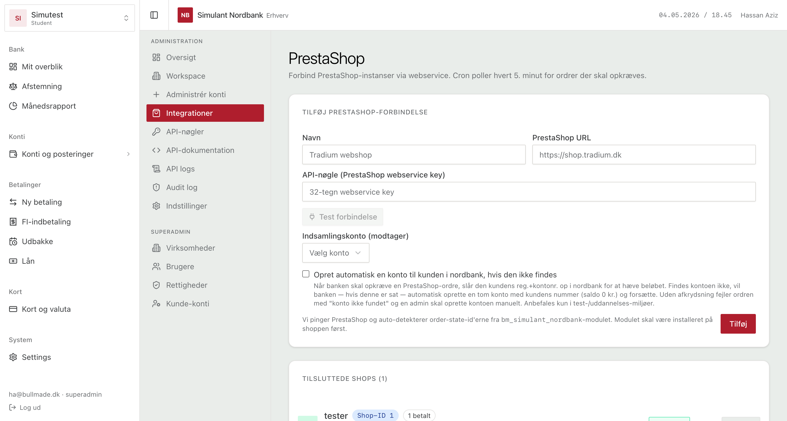This screenshot has height=421, width=787.
Task: Open the Simutest workspace switcher
Action: coord(70,18)
